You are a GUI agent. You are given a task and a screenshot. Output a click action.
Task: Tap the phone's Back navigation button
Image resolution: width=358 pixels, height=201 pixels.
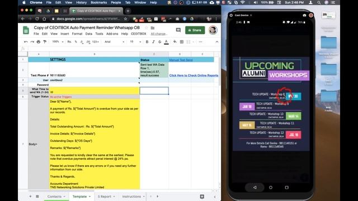(255, 188)
